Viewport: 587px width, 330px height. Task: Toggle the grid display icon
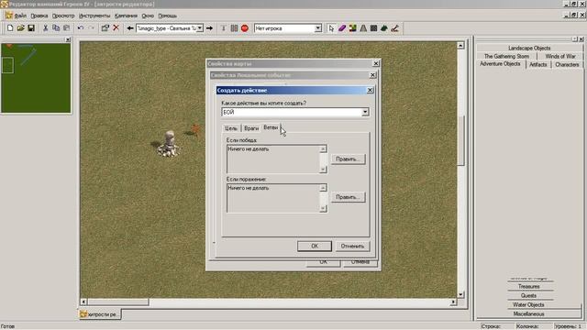tap(234, 28)
